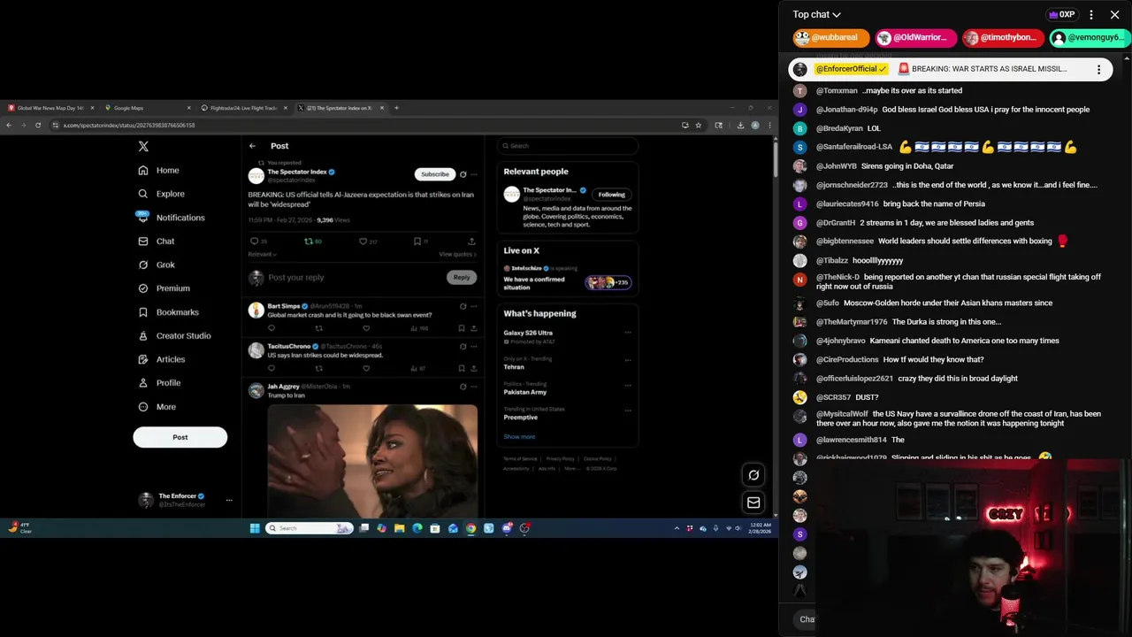Open Profile in X sidebar

click(x=160, y=383)
